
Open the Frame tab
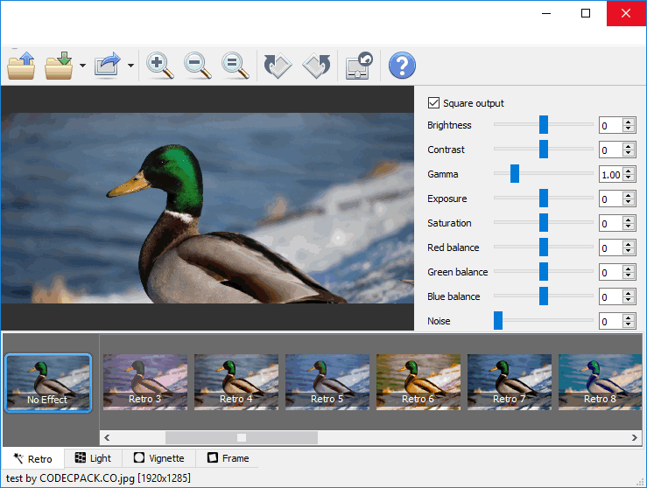(x=228, y=458)
